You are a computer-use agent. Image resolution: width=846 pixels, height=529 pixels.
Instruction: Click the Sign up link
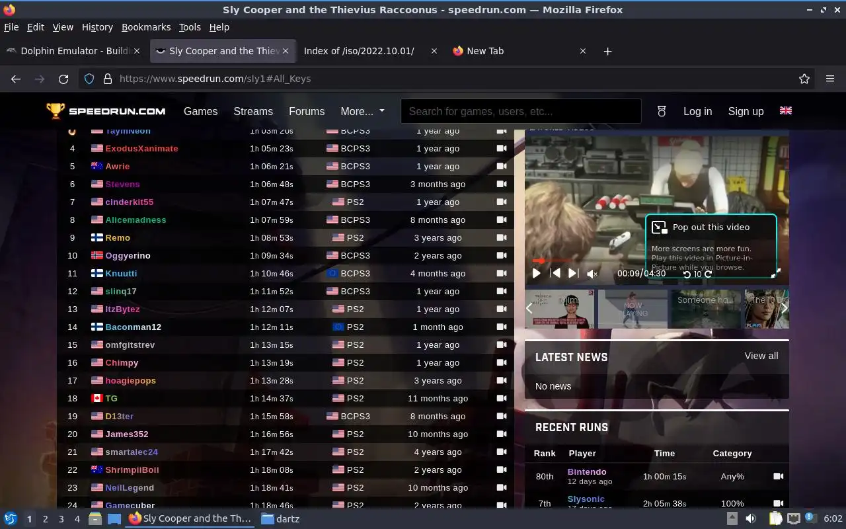pyautogui.click(x=746, y=111)
